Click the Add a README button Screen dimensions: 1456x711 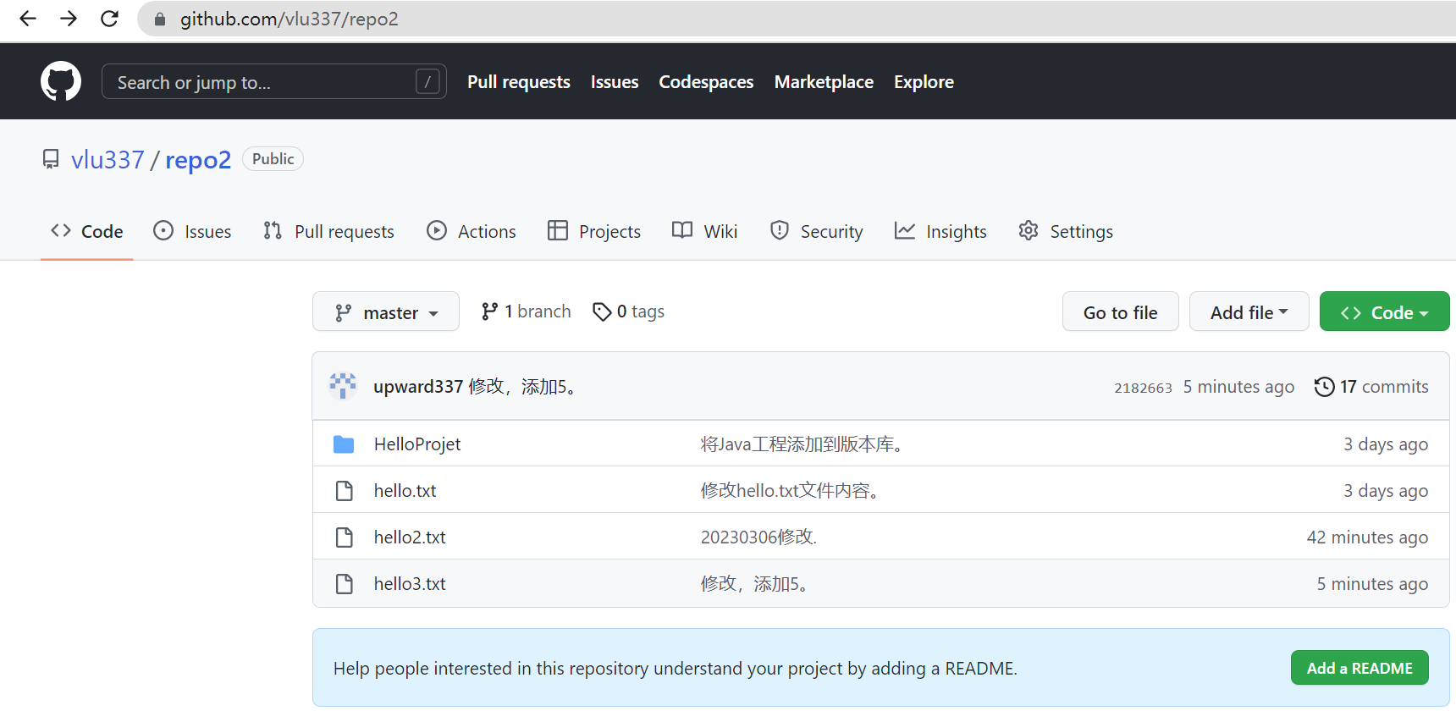(x=1359, y=668)
